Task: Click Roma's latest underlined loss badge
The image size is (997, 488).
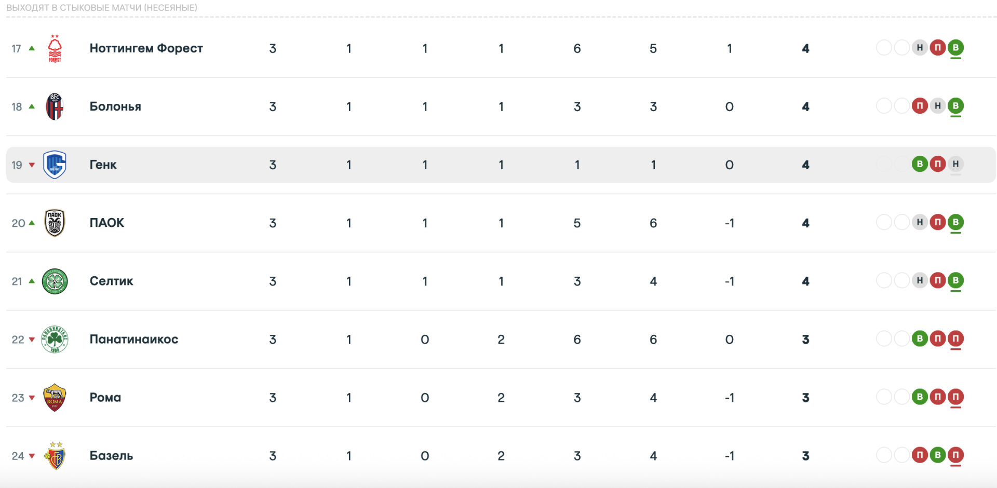Action: pyautogui.click(x=955, y=397)
